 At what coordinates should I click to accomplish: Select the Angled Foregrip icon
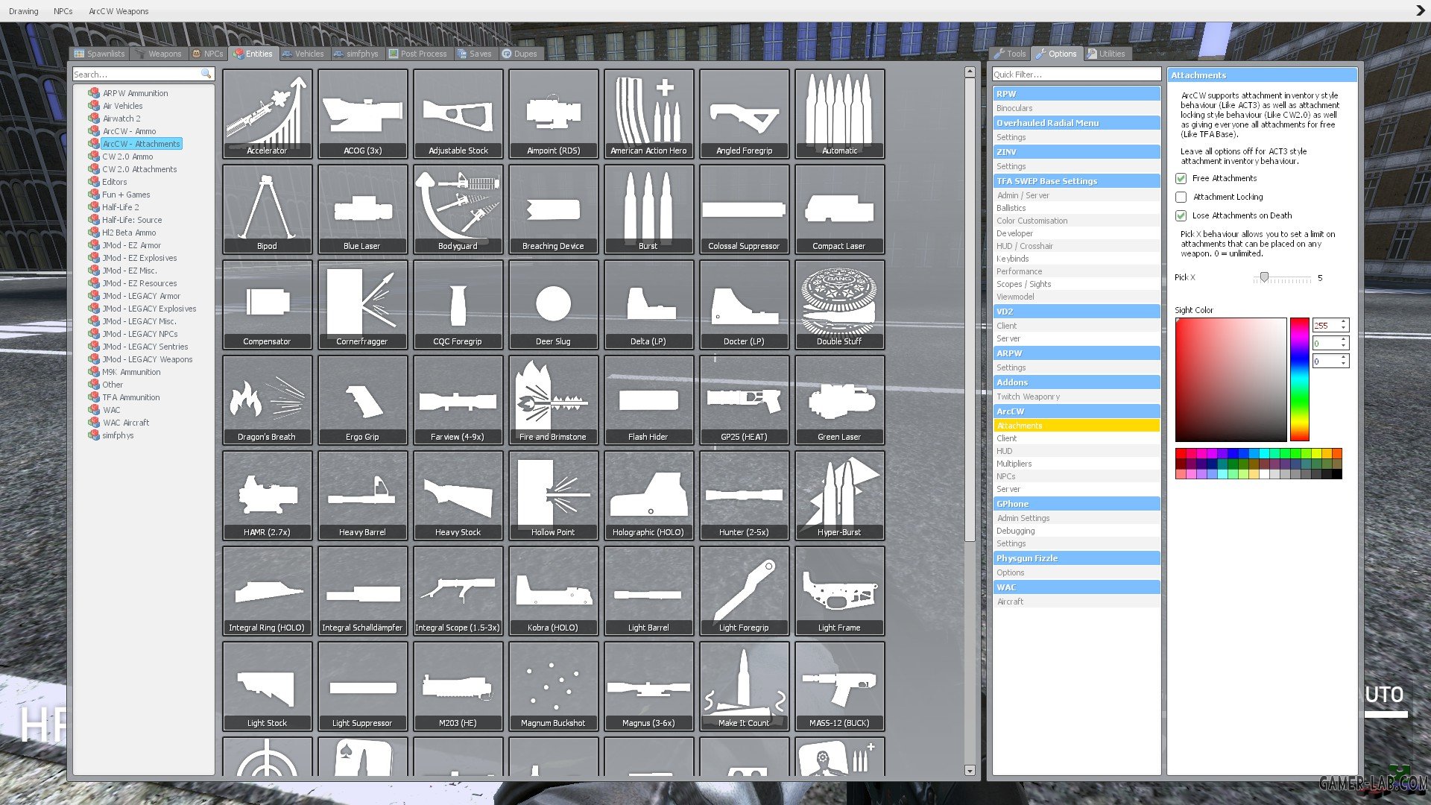(744, 113)
